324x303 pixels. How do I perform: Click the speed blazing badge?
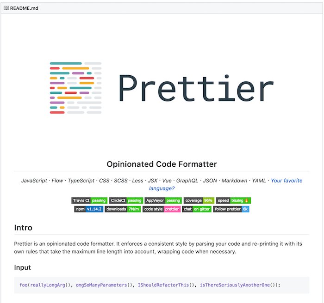pos(233,200)
